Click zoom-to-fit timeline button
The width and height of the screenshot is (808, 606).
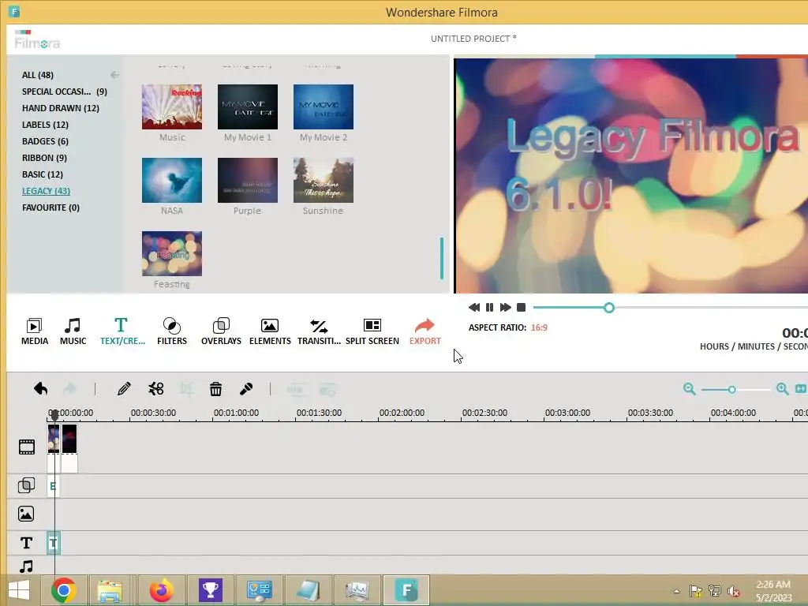[x=801, y=388]
